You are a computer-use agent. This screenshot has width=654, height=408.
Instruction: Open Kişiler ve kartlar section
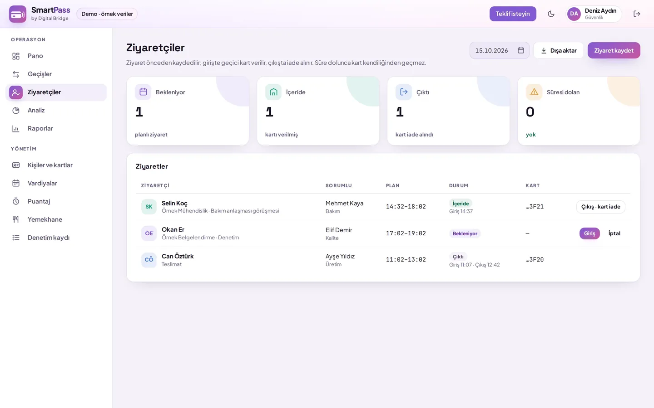click(x=56, y=165)
